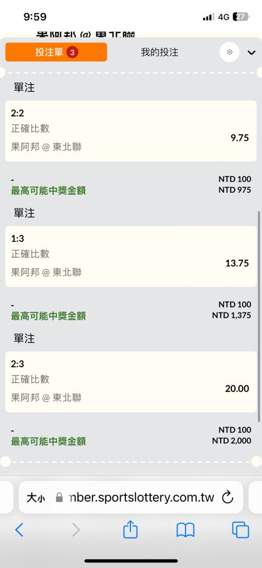Open bet slip settings gear icon
This screenshot has width=262, height=568.
(x=230, y=52)
